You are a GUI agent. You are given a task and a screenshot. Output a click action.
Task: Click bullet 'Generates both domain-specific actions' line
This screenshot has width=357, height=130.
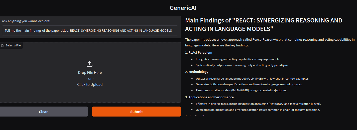[x=249, y=84]
